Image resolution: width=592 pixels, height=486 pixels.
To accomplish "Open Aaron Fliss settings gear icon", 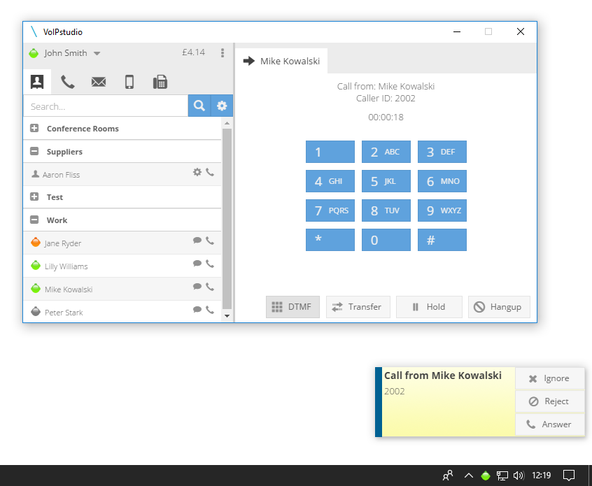I will coord(197,172).
